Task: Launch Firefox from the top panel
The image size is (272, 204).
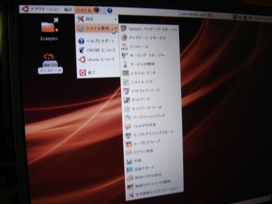Action: click(x=96, y=10)
